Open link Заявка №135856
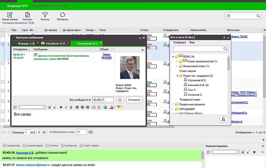The image size is (266, 168). pos(107,56)
